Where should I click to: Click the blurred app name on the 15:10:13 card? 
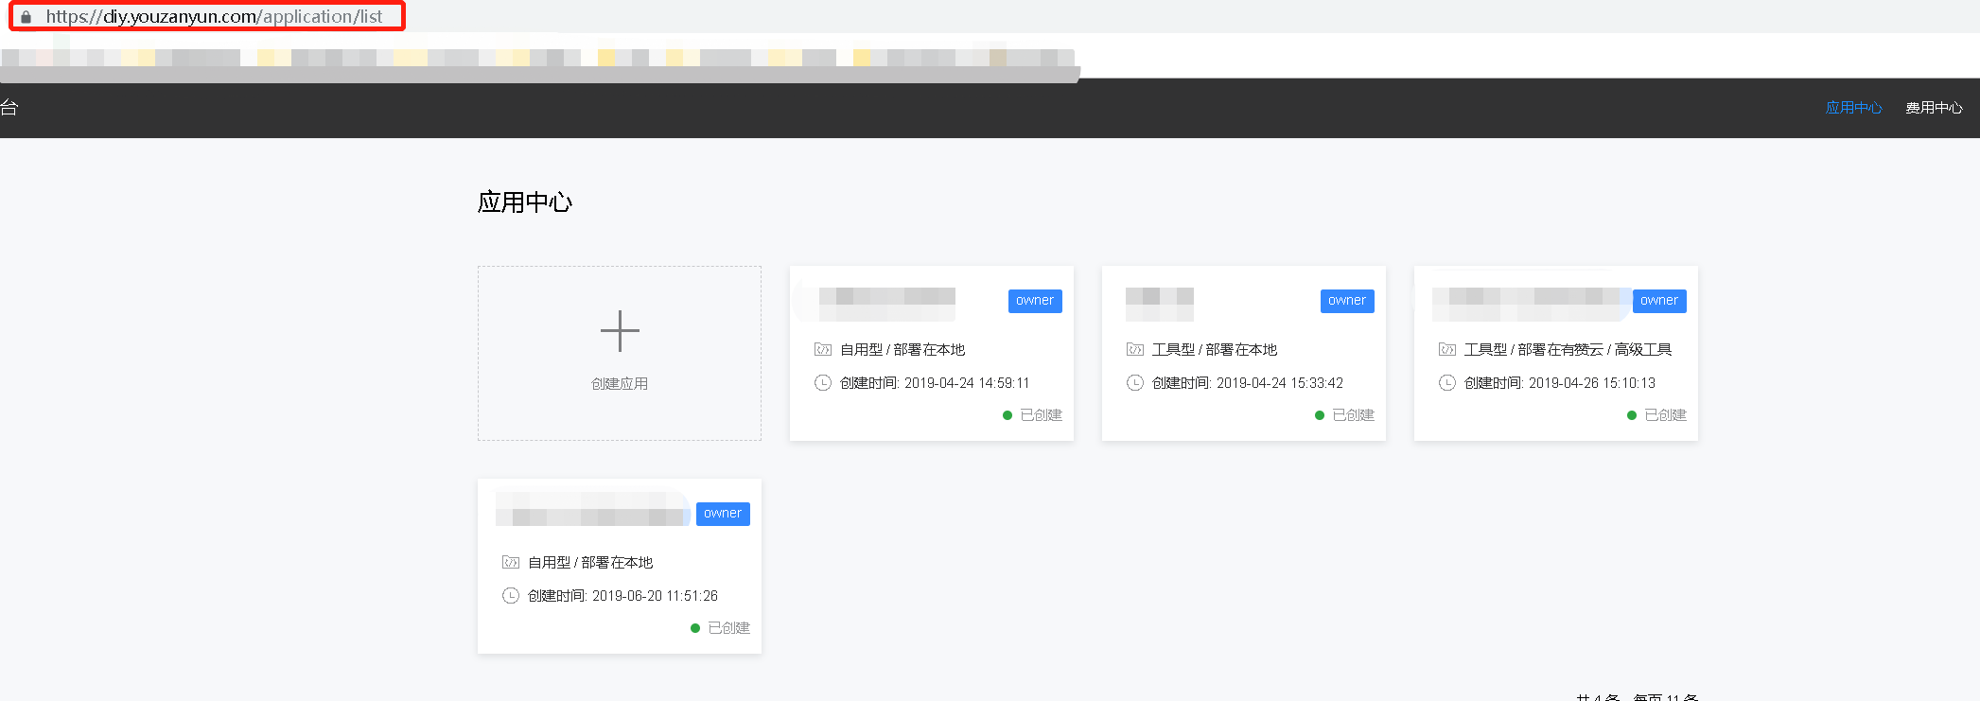click(1532, 304)
